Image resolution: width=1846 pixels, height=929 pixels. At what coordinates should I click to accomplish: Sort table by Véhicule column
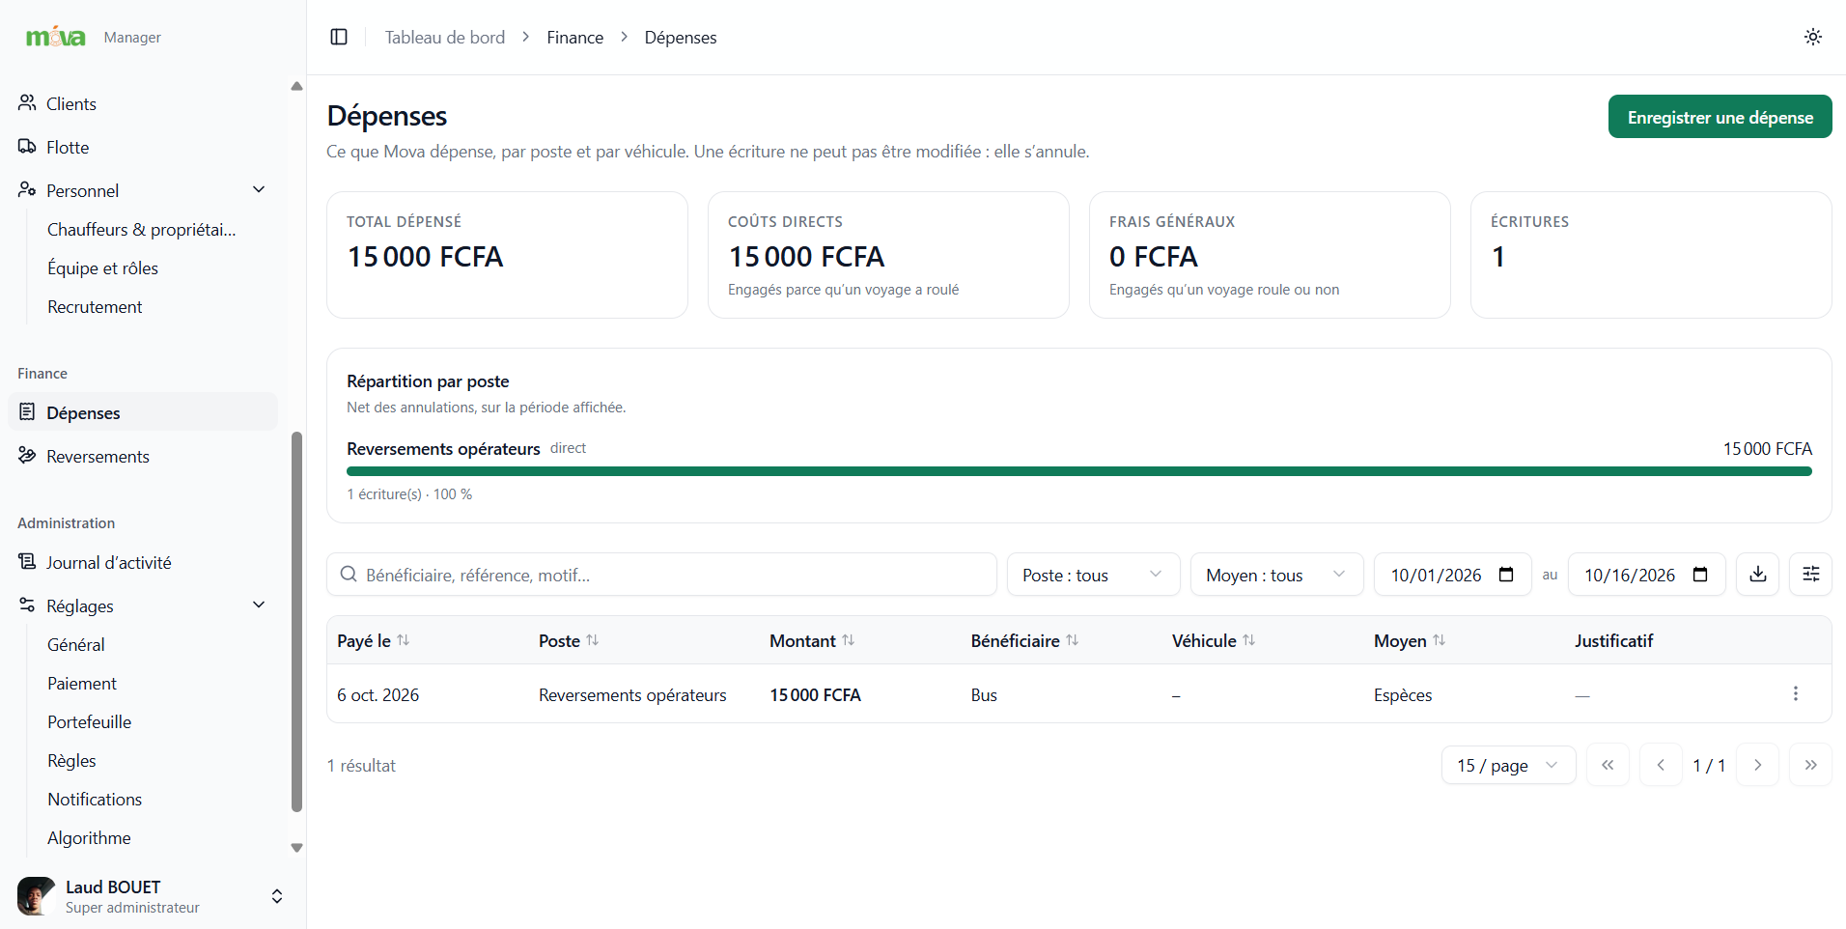1214,640
